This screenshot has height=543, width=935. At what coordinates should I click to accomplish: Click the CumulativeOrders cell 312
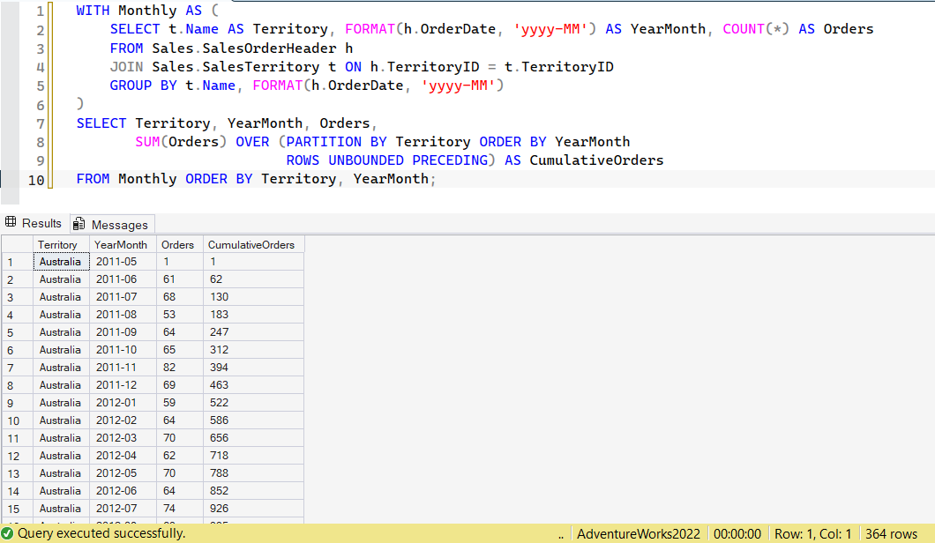tap(253, 350)
